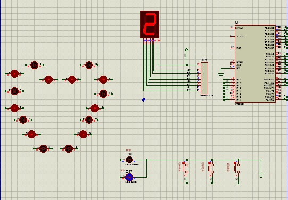
Task: Toggle the leftmost push button switch
Action: tap(185, 168)
